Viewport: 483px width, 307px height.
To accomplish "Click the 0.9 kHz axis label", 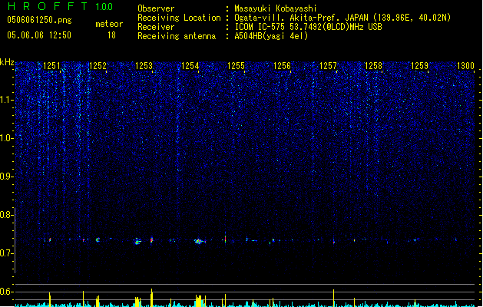I will click(x=6, y=177).
